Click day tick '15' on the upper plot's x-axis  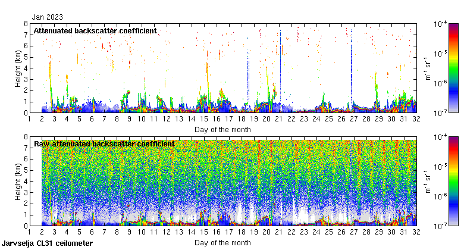click(204, 119)
